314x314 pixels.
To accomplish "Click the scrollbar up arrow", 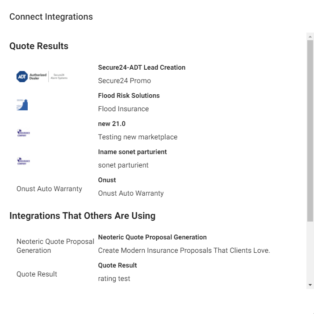I will pyautogui.click(x=310, y=37).
